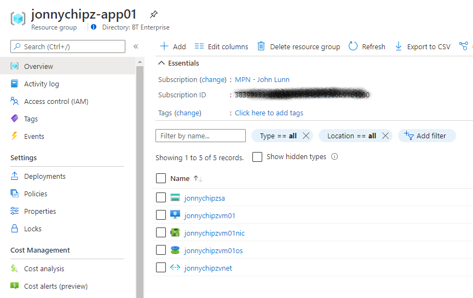Remove the Location == all filter
Image resolution: width=473 pixels, height=298 pixels.
[x=385, y=136]
